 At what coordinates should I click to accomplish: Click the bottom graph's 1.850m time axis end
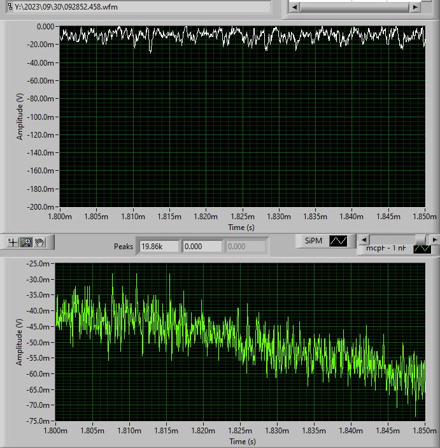424,431
